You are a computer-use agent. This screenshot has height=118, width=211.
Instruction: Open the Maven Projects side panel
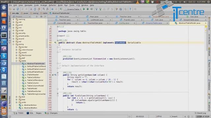tap(209, 68)
